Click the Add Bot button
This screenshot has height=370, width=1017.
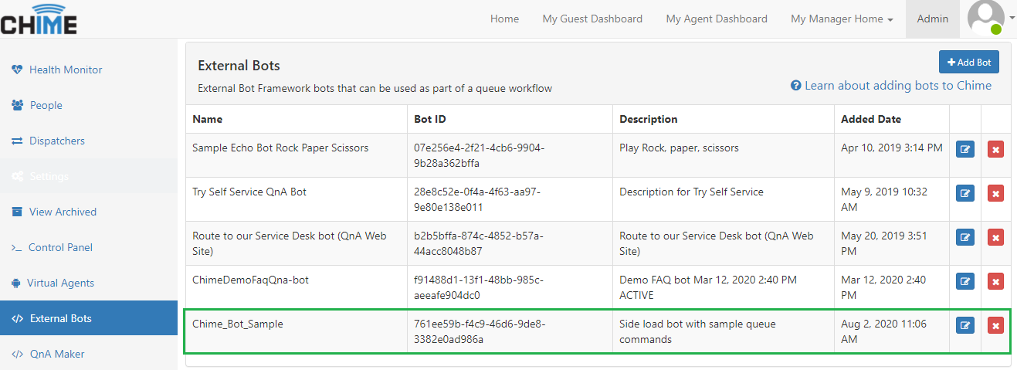pos(969,63)
